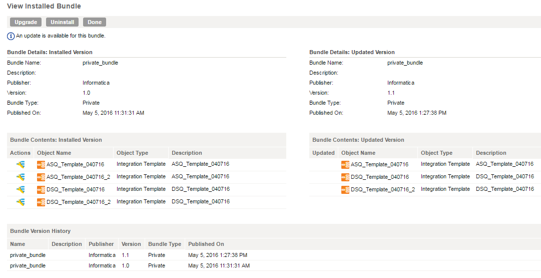Click Integration Template type for updated DSQ_Template_040716_2
This screenshot has height=278, width=541.
tap(445, 189)
